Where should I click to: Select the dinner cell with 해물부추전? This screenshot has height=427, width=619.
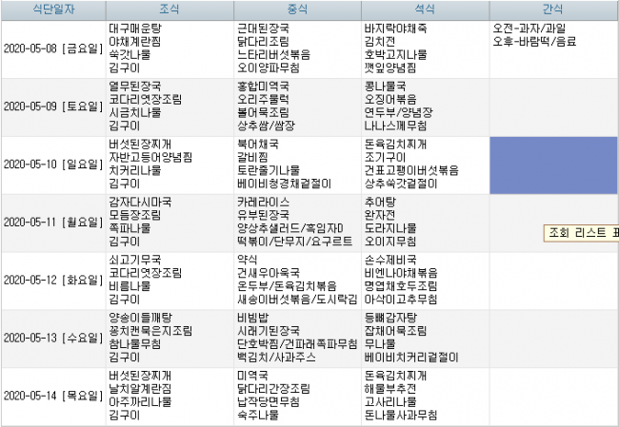click(x=425, y=397)
